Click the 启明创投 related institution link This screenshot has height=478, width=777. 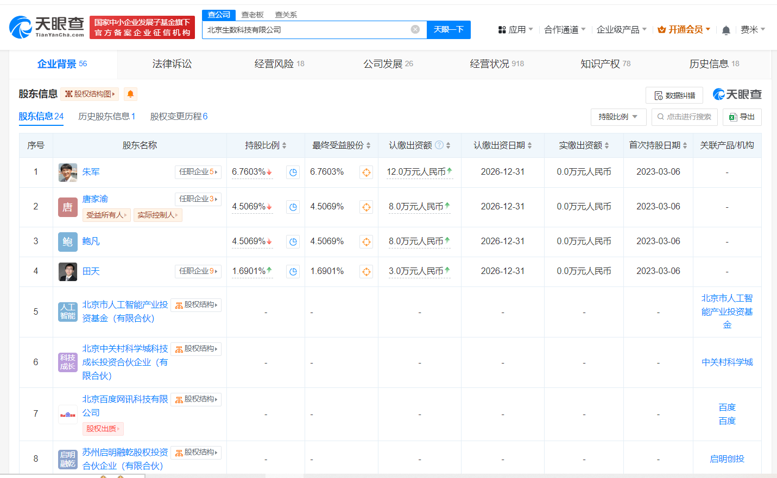click(x=727, y=458)
